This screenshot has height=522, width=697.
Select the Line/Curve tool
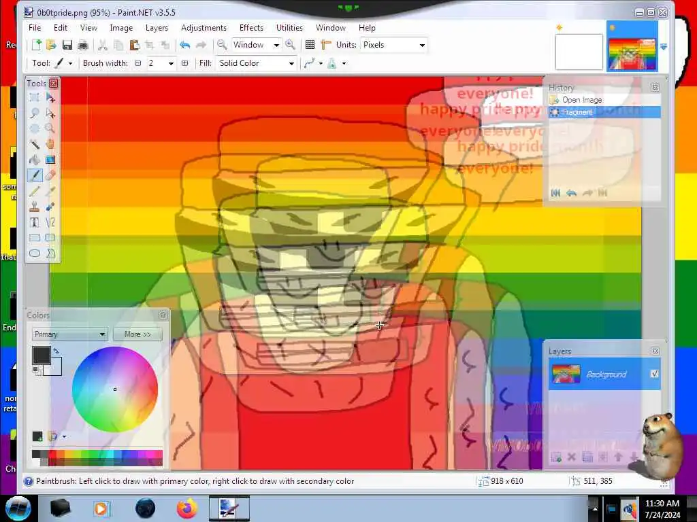coord(50,222)
